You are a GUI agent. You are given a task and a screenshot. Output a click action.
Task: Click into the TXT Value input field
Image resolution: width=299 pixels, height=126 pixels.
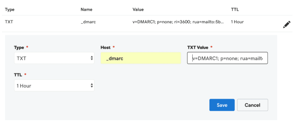coord(227,58)
